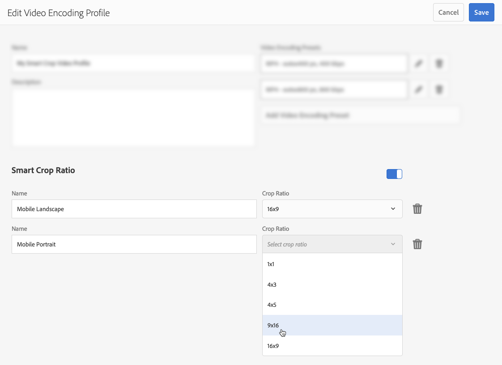Viewport: 502px width, 365px height.
Task: Choose 1x1 from crop ratio list
Action: click(332, 264)
